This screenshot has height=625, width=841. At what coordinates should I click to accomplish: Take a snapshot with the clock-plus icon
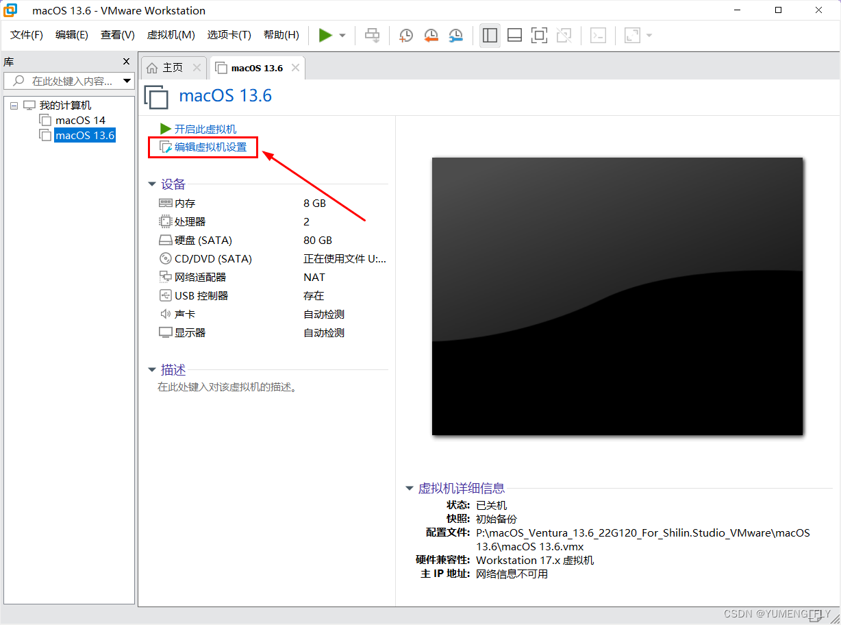(406, 36)
